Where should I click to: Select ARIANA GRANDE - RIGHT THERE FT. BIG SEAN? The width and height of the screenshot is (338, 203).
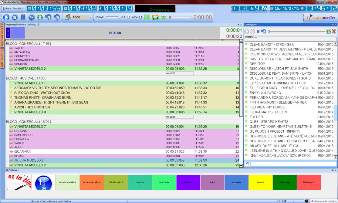(x=124, y=102)
